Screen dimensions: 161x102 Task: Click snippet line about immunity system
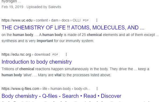[48, 41]
